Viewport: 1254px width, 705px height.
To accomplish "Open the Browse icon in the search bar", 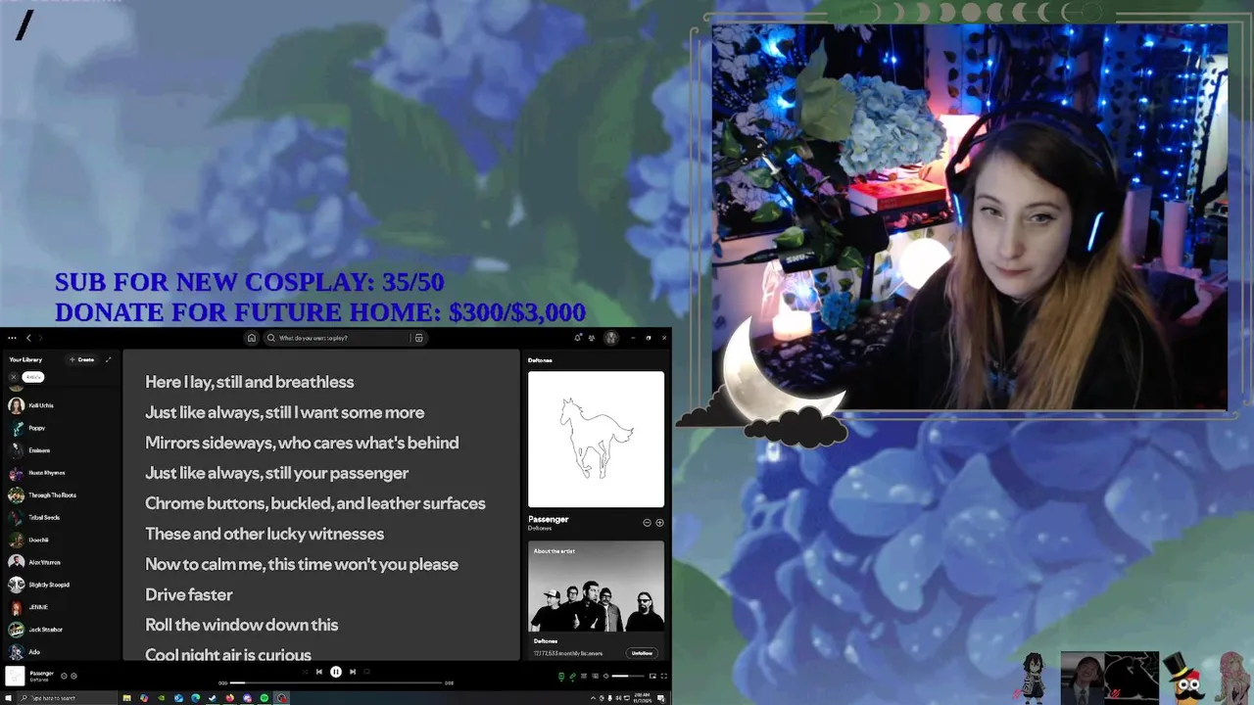I will [x=418, y=338].
